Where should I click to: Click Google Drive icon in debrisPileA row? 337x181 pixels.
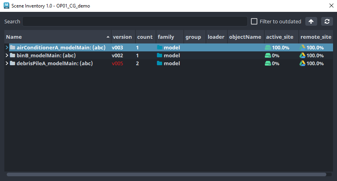tap(303, 63)
